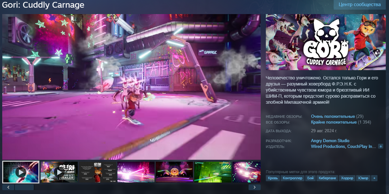The height and width of the screenshot is (194, 389).
Task: Select the Киберпанк tag
Action: [x=327, y=178]
